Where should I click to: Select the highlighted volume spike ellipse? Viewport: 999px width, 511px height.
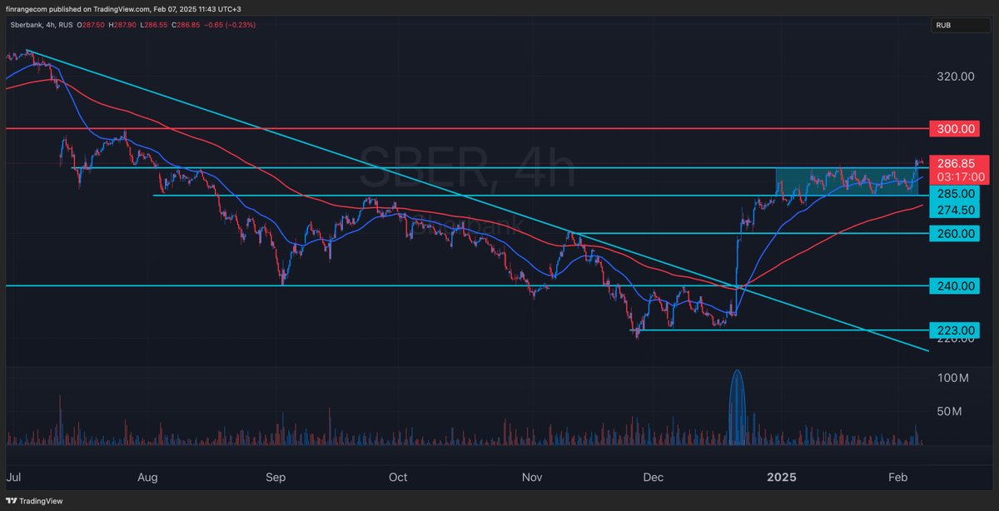click(737, 408)
